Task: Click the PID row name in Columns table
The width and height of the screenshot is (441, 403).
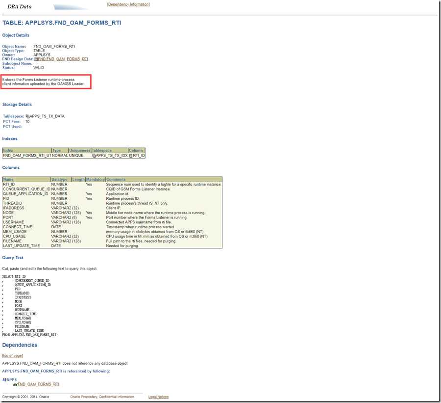Action: click(6, 199)
